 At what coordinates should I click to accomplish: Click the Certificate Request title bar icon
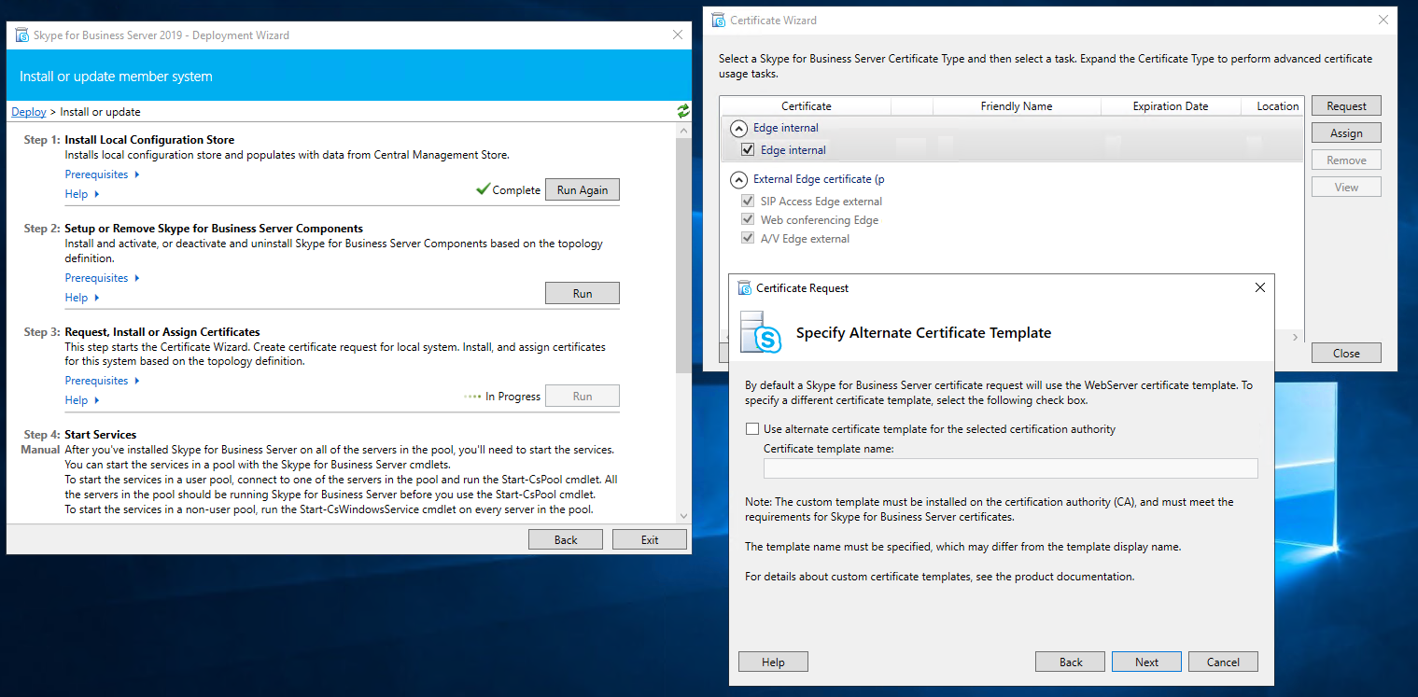click(x=744, y=288)
